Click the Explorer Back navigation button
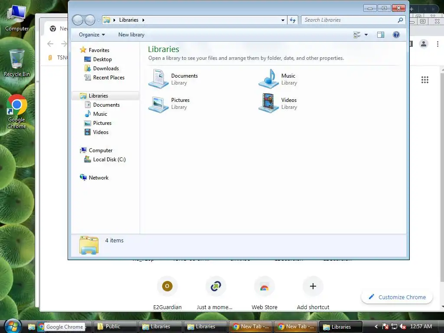Screen dimensions: 444x333 tap(78, 20)
